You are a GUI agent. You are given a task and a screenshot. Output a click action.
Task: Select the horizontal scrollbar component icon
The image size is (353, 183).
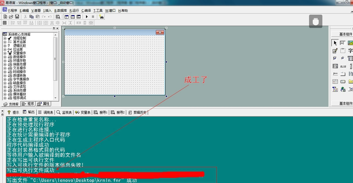click(343, 66)
